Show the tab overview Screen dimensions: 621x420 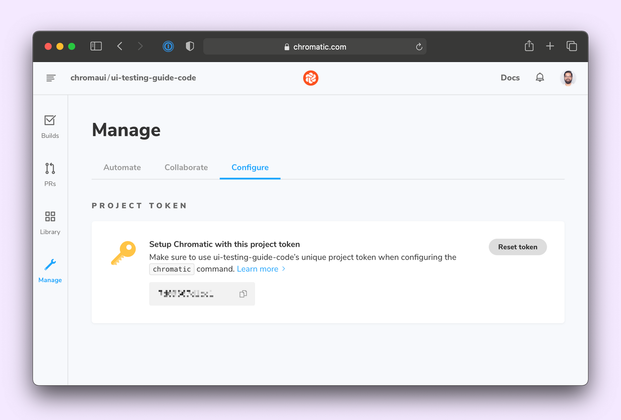pos(571,46)
